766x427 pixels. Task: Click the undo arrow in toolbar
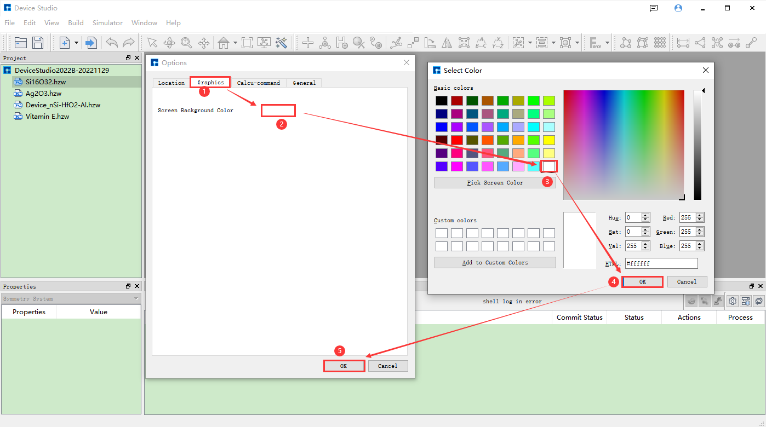point(112,43)
